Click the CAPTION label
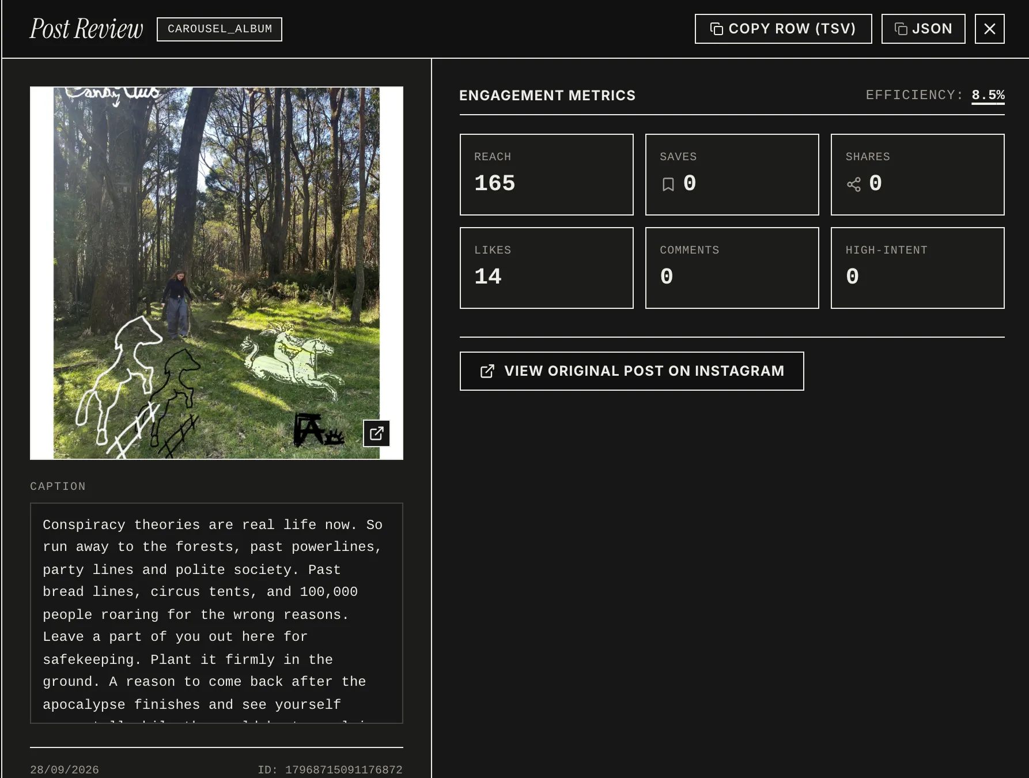Screen dimensions: 1029x778 (58, 486)
